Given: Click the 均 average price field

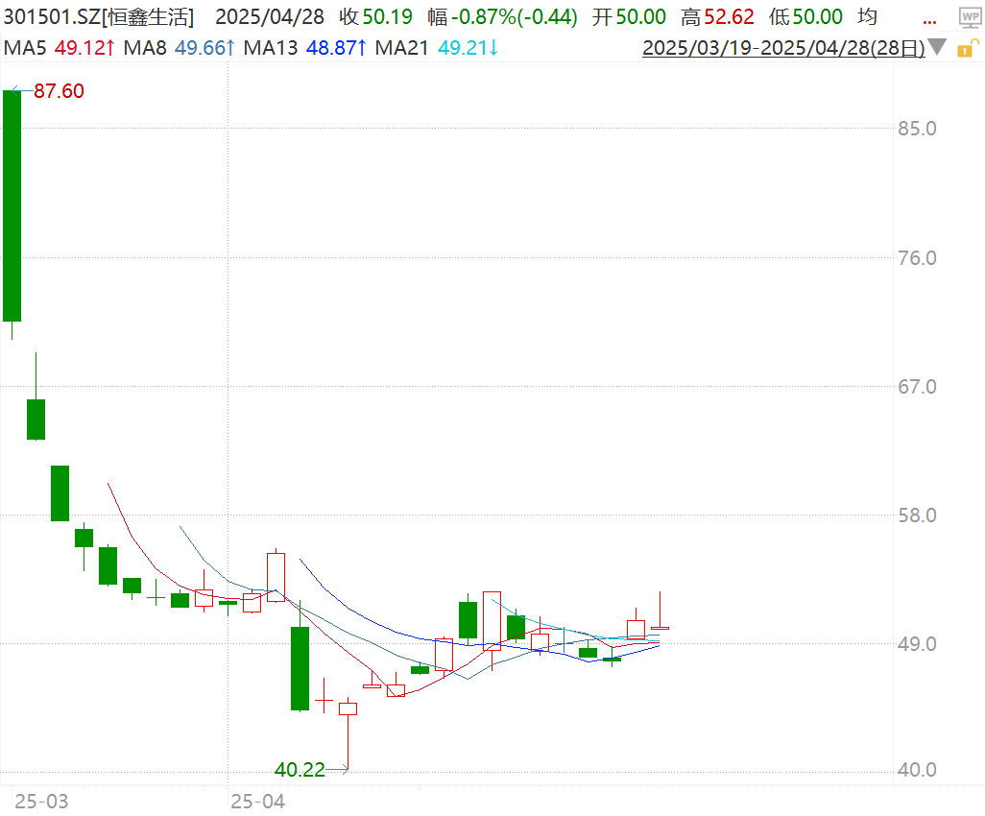Looking at the screenshot, I should [867, 16].
